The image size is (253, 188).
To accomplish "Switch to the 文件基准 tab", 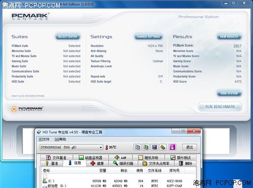I will (x=57, y=158).
